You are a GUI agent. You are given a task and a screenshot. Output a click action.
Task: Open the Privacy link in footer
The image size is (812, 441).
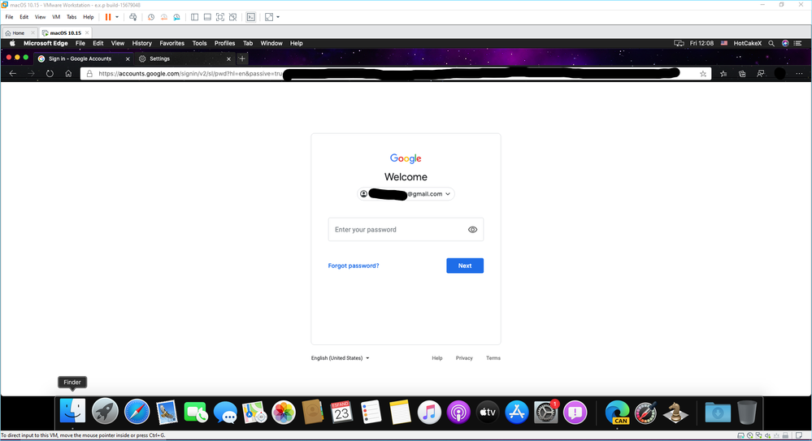[464, 358]
